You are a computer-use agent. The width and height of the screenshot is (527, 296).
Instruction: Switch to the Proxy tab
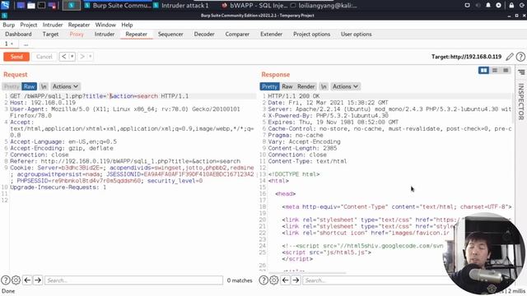tap(77, 35)
